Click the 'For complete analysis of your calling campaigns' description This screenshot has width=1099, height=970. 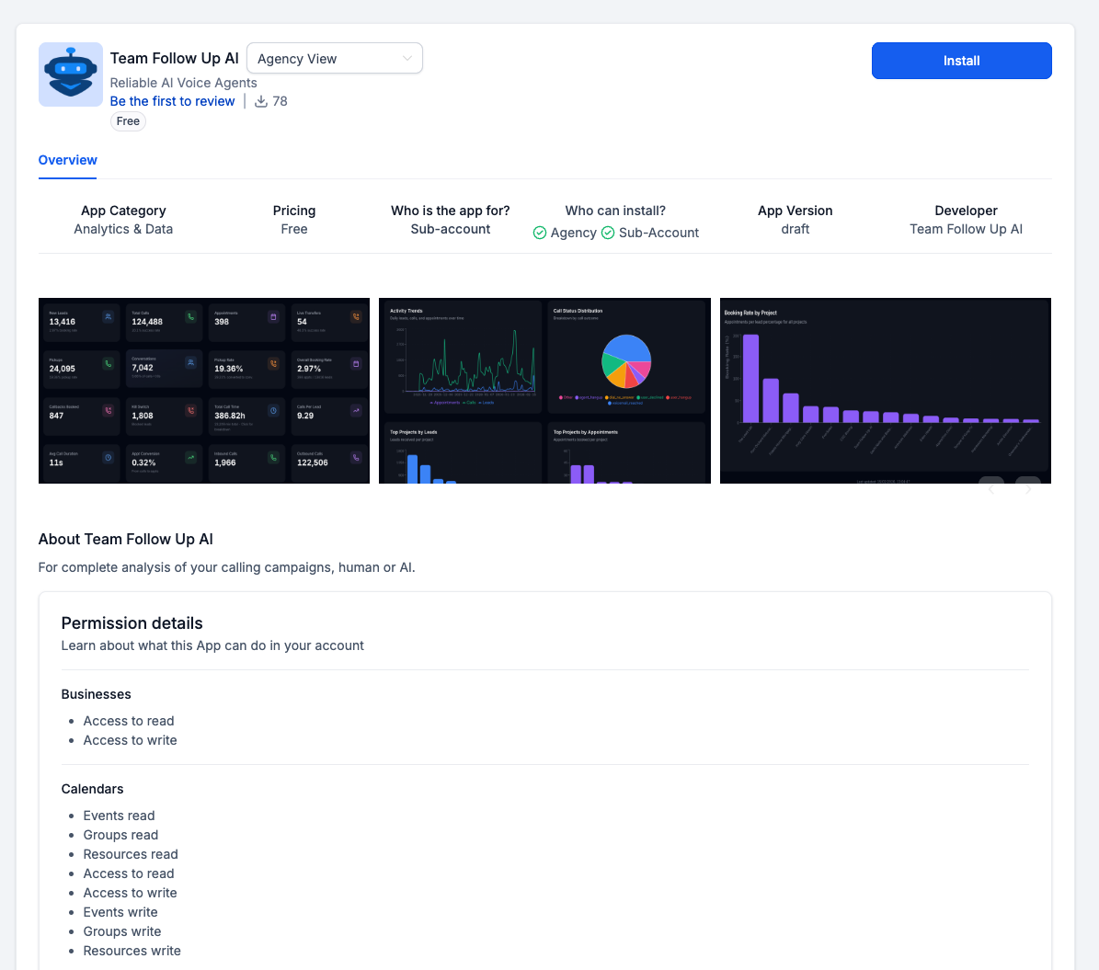pyautogui.click(x=226, y=567)
